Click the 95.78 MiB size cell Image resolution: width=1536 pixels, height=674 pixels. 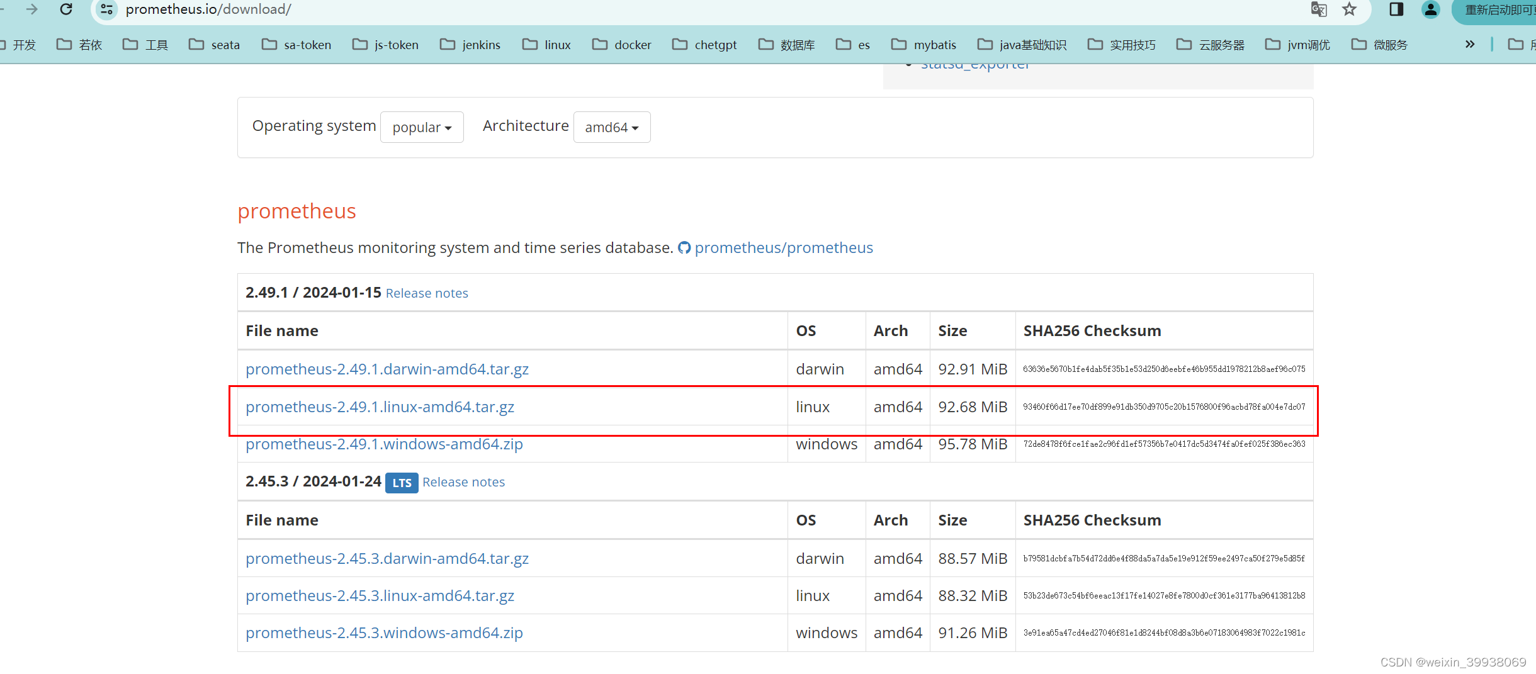click(973, 444)
